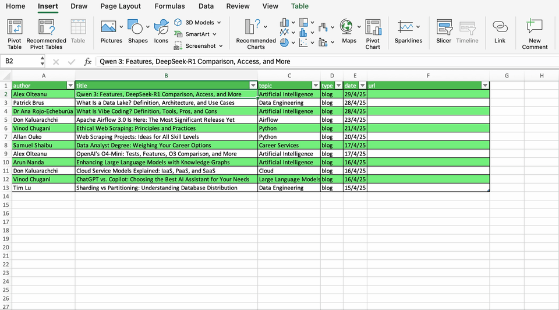Open the author column filter dropdown
The image size is (559, 310).
coord(70,86)
